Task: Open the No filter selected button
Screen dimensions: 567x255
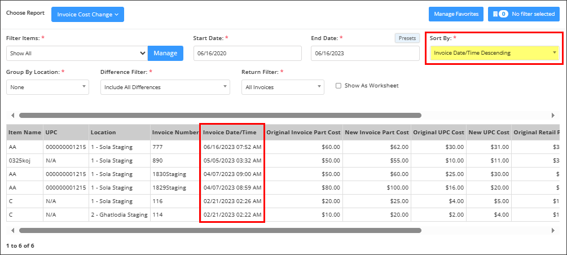Action: click(524, 14)
